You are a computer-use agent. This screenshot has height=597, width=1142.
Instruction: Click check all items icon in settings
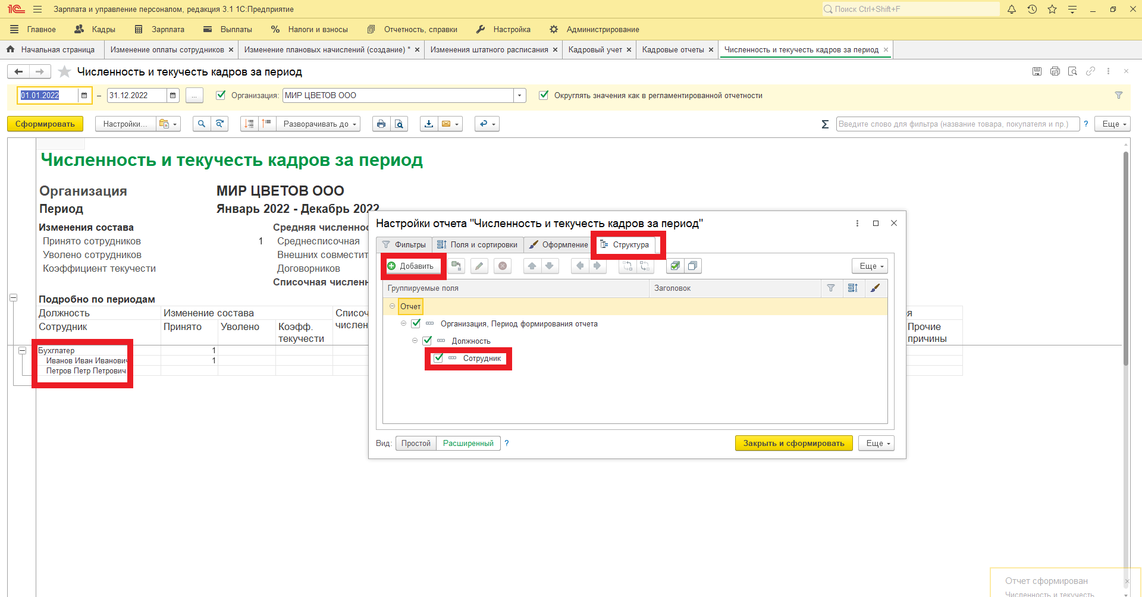pos(674,266)
